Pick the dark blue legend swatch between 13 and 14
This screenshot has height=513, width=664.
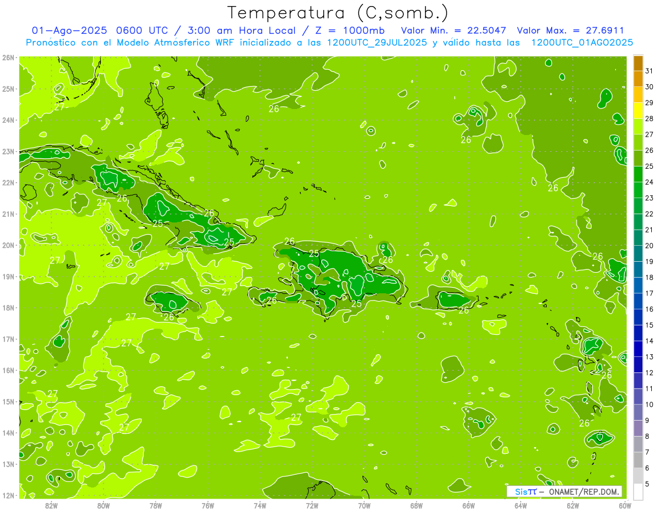point(638,349)
